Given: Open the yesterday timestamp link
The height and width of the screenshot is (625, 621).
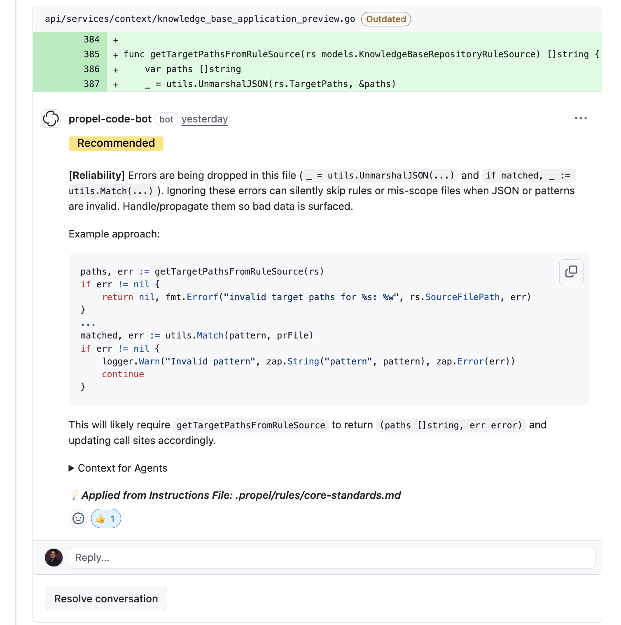Looking at the screenshot, I should [x=205, y=119].
